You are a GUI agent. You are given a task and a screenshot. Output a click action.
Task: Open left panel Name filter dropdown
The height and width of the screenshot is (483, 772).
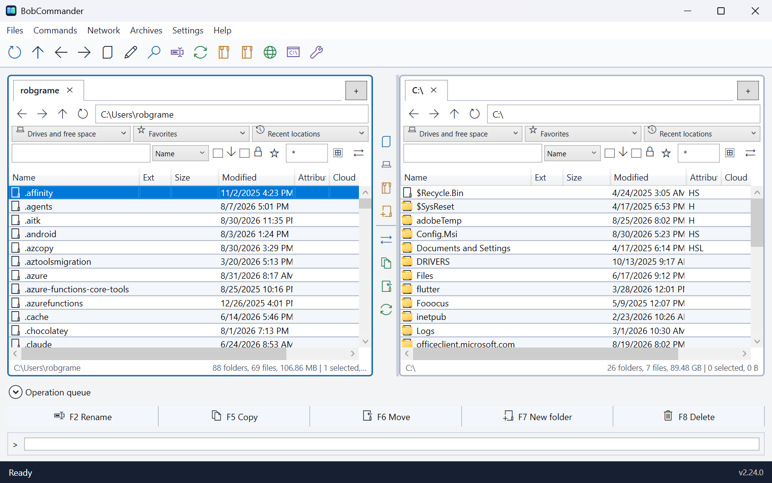[180, 153]
